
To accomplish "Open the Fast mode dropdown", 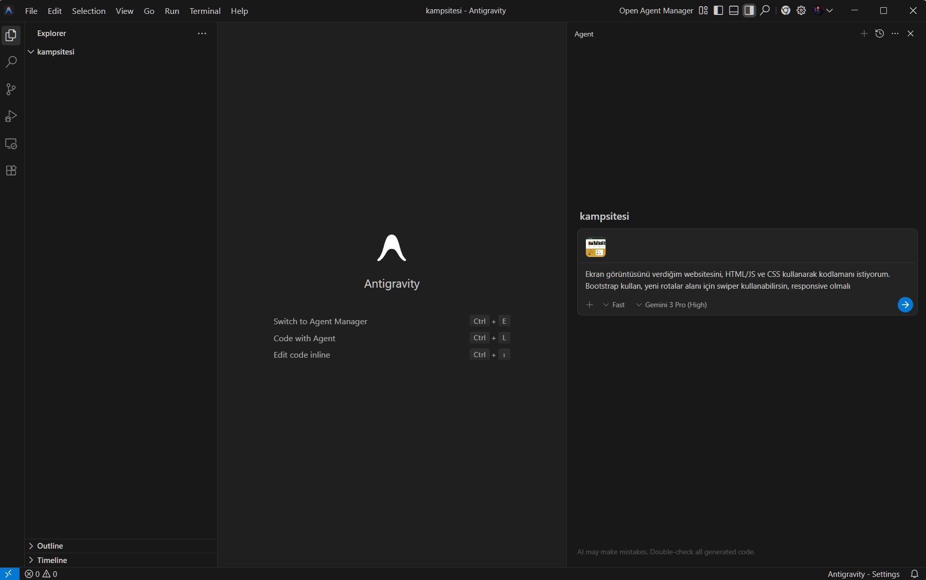I will tap(614, 305).
